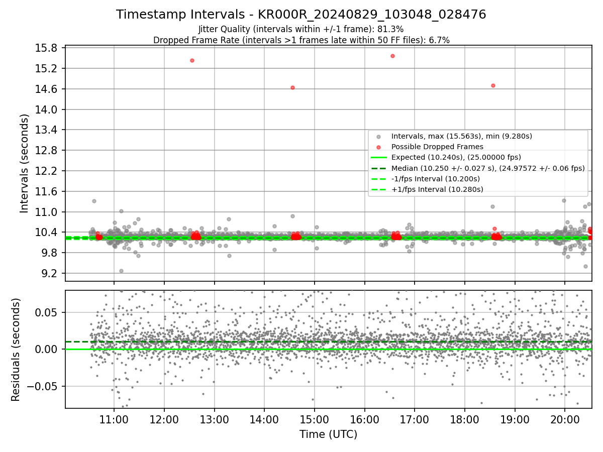Click the highest red point near 15.6 at 16:30
Image resolution: width=603 pixels, height=452 pixels.
pyautogui.click(x=392, y=56)
